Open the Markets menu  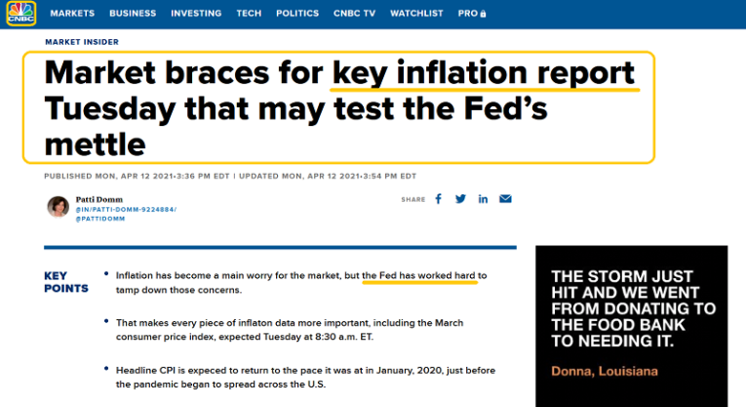[72, 14]
